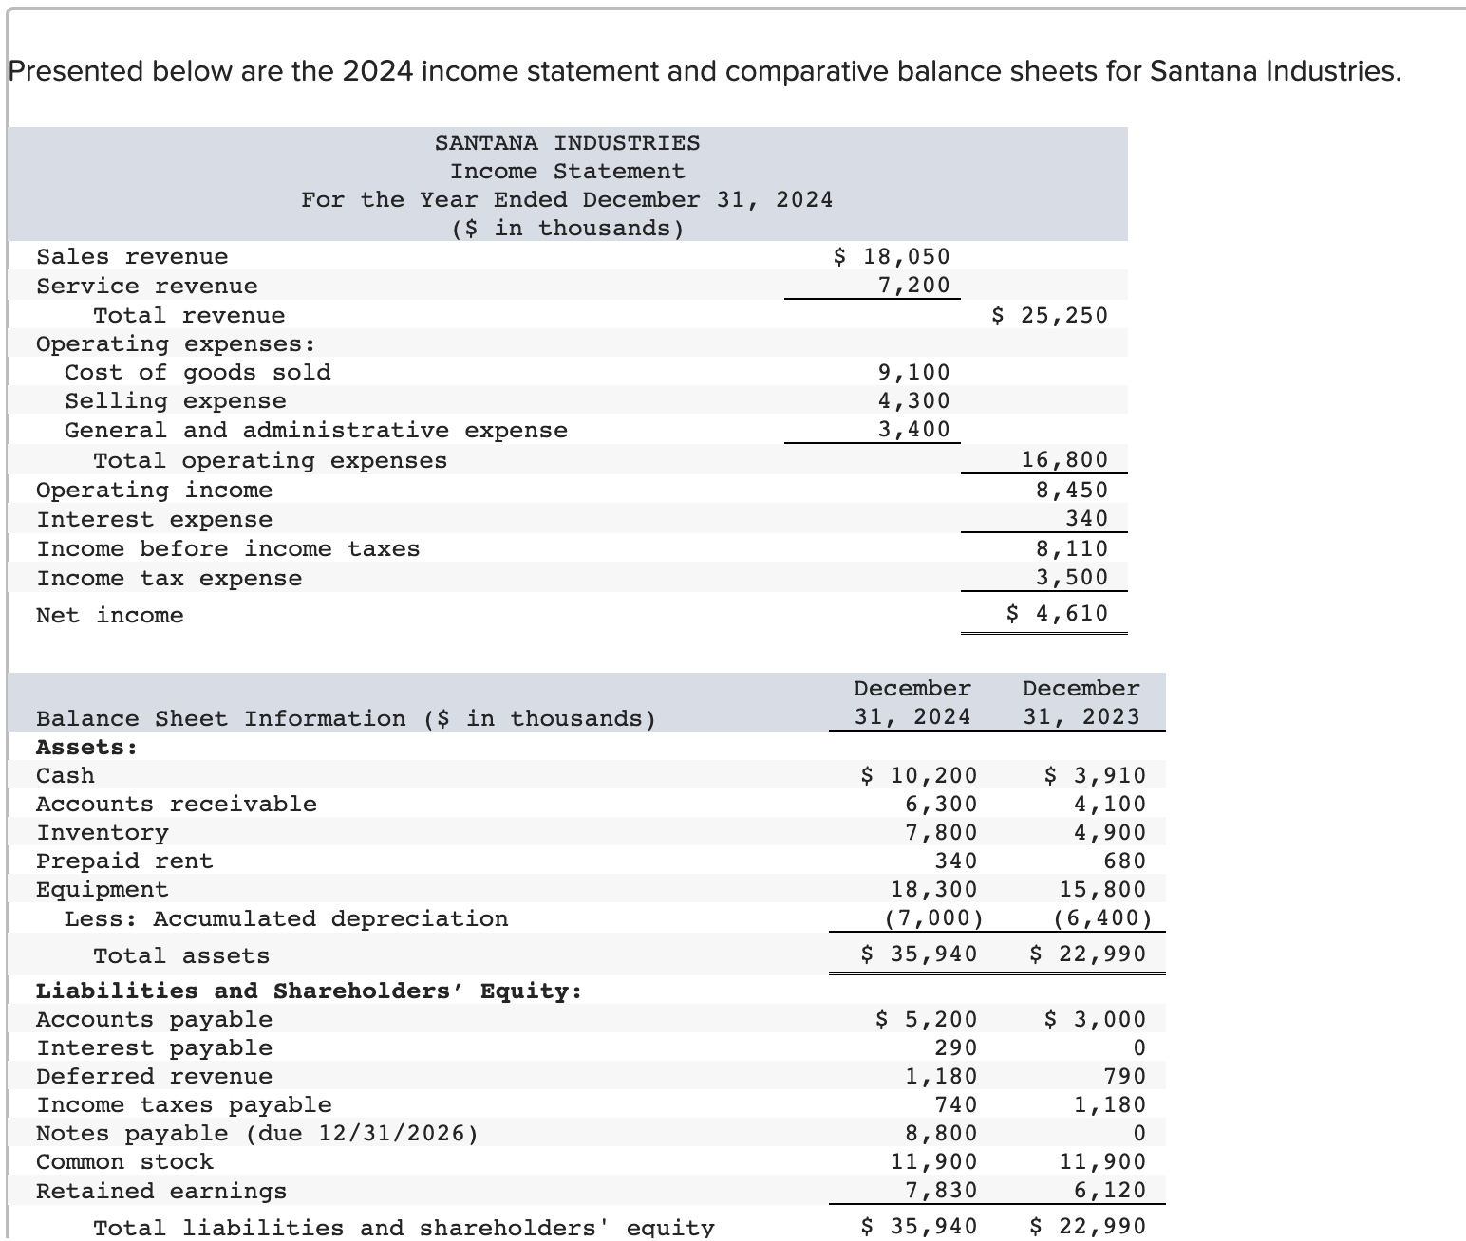This screenshot has width=1466, height=1241.
Task: Click the 'Prepaid rent' label
Action: pyautogui.click(x=124, y=861)
